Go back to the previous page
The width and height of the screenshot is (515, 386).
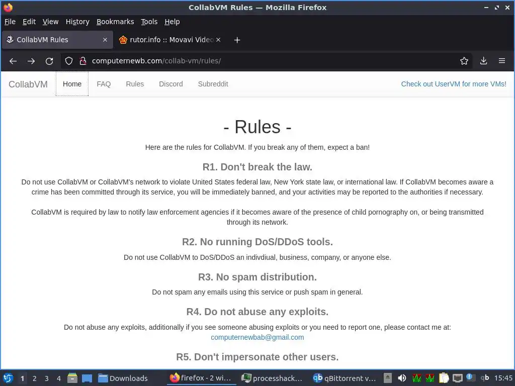pos(13,61)
